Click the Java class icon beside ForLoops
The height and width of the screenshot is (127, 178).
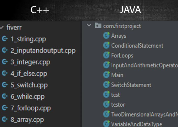[x=106, y=55]
